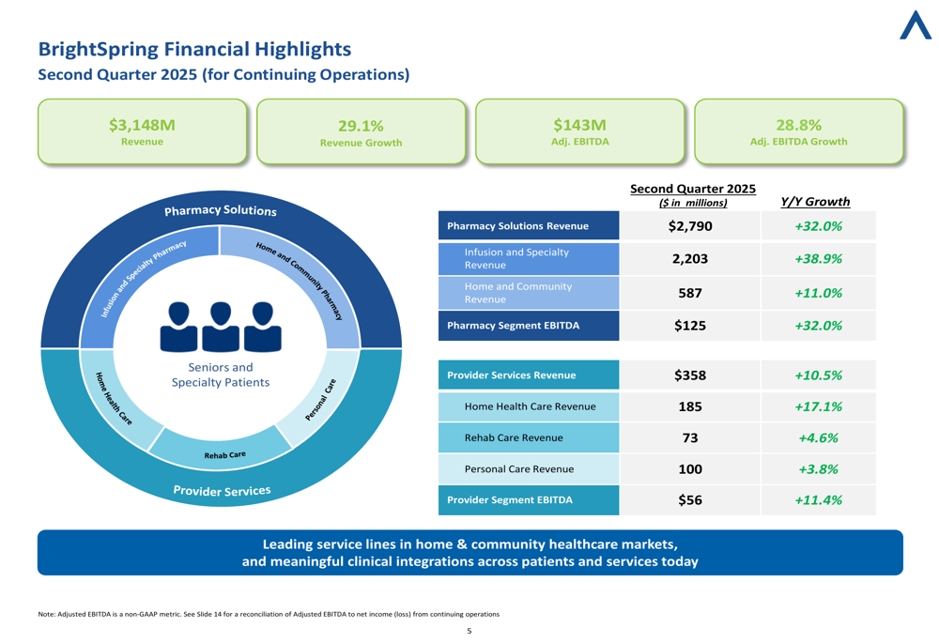939x643 pixels.
Task: Click the 28.8% Adj. EBITDA Growth card
Action: coord(799,131)
